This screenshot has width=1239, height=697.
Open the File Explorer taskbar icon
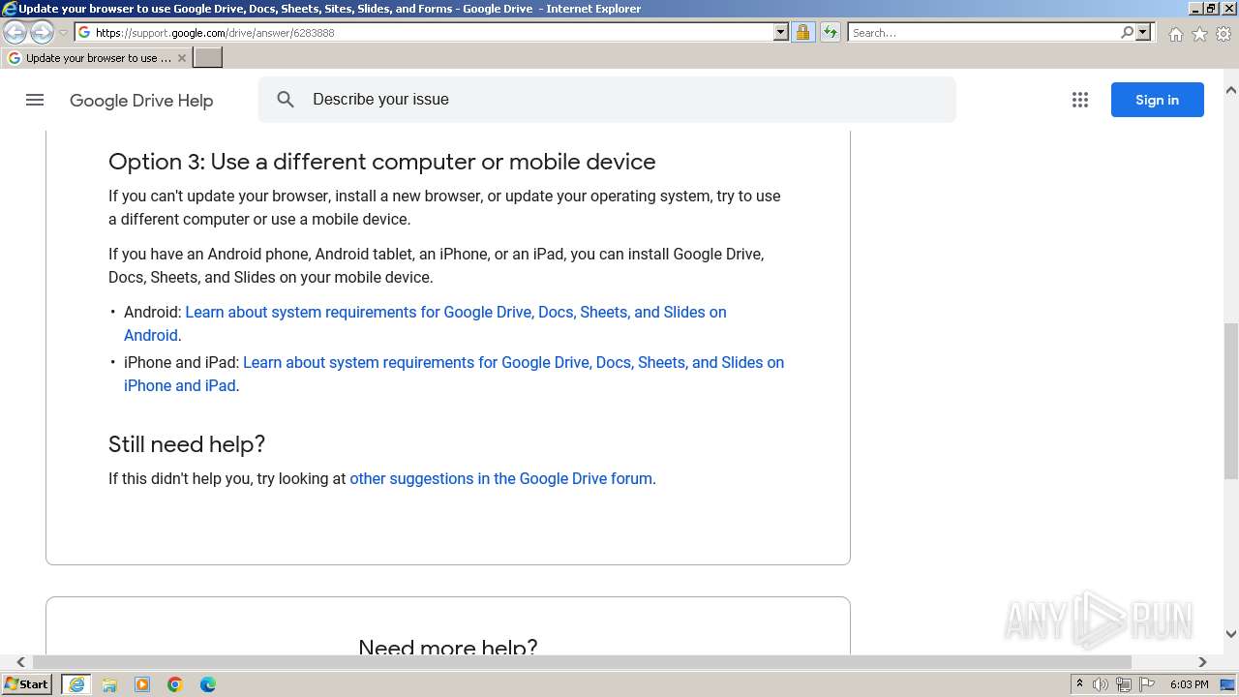[109, 684]
